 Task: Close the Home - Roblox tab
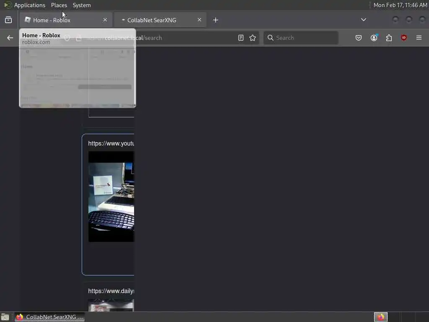[105, 20]
